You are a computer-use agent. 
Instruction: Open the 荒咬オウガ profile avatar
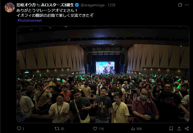[x=10, y=7]
